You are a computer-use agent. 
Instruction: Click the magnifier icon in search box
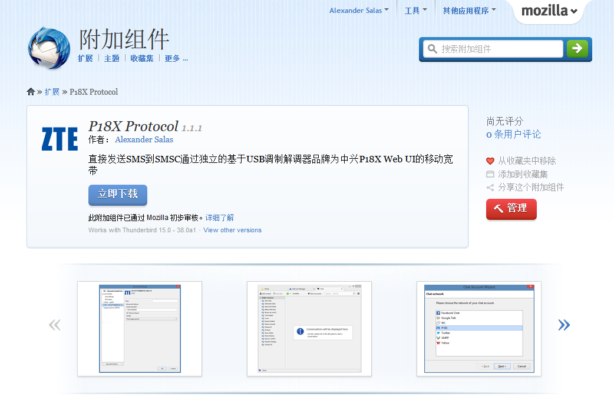433,49
